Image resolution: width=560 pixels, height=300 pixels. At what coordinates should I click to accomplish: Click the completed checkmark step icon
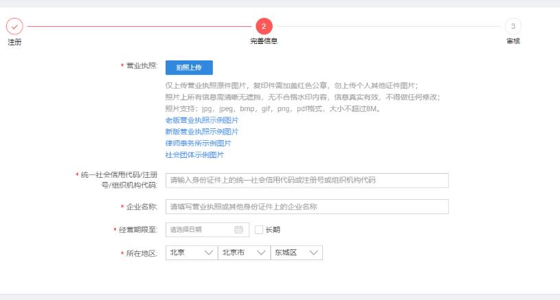(x=14, y=26)
